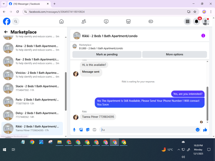Click Rikki's avatar beside phone number message
The height and width of the screenshot is (161, 215).
[76, 117]
